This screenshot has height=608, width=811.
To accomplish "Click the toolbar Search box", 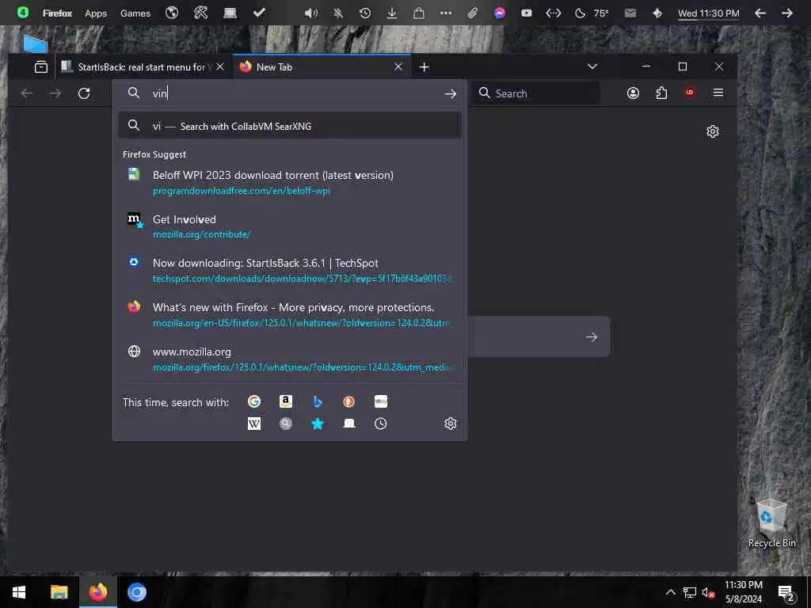I will coord(535,93).
